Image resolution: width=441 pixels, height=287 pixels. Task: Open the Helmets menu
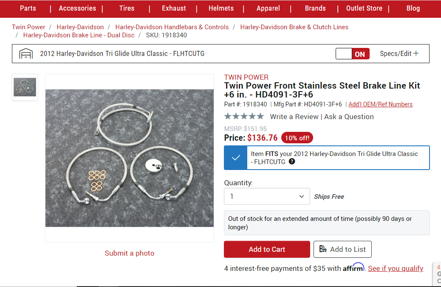(221, 8)
